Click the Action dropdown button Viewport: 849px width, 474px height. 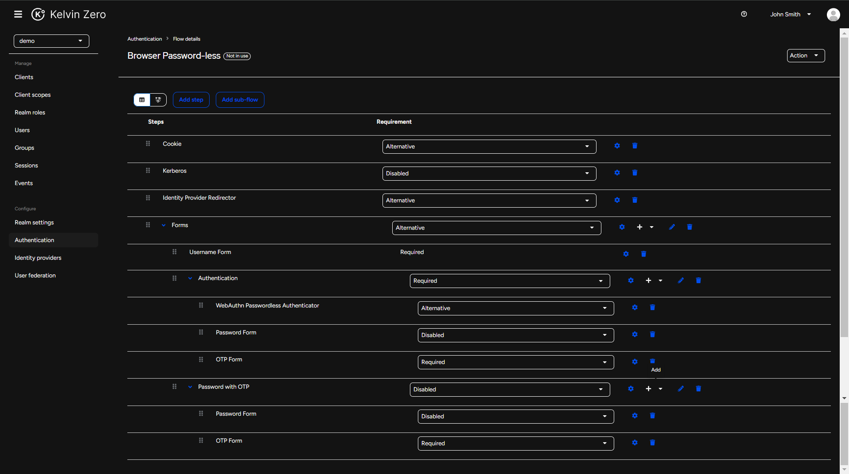tap(805, 55)
